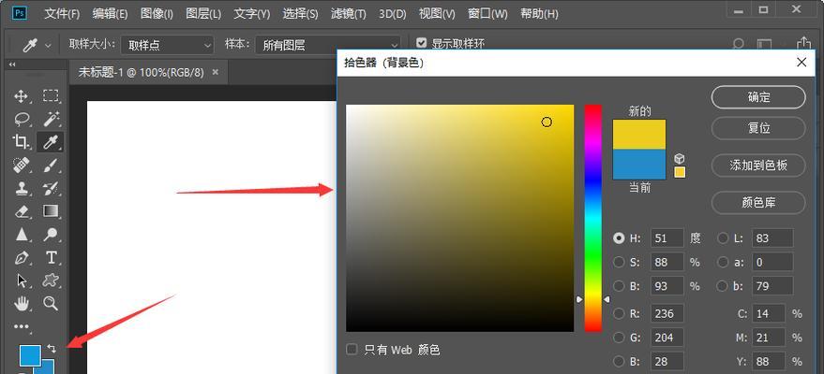
Task: Open the Edit Toolbar three-dots menu
Action: pos(21,326)
